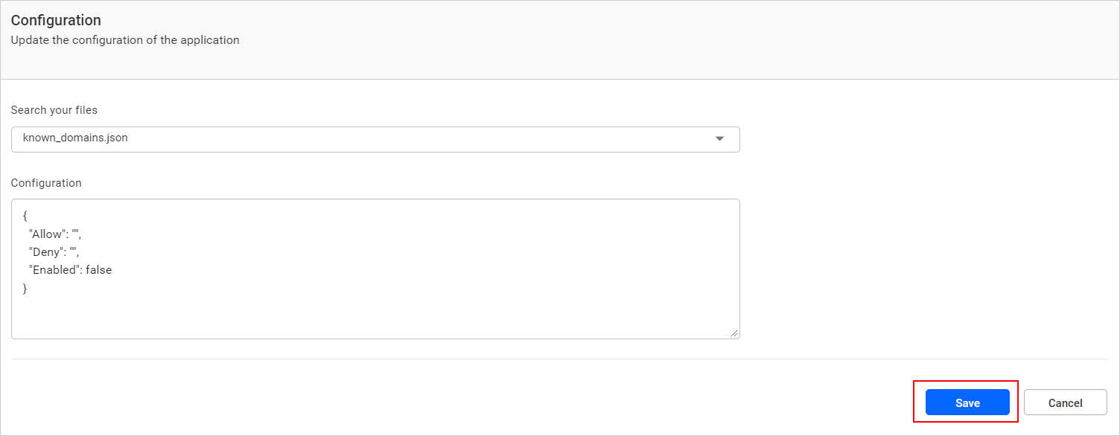This screenshot has height=436, width=1120.
Task: Click the opening brace in the editor
Action: pyautogui.click(x=24, y=216)
